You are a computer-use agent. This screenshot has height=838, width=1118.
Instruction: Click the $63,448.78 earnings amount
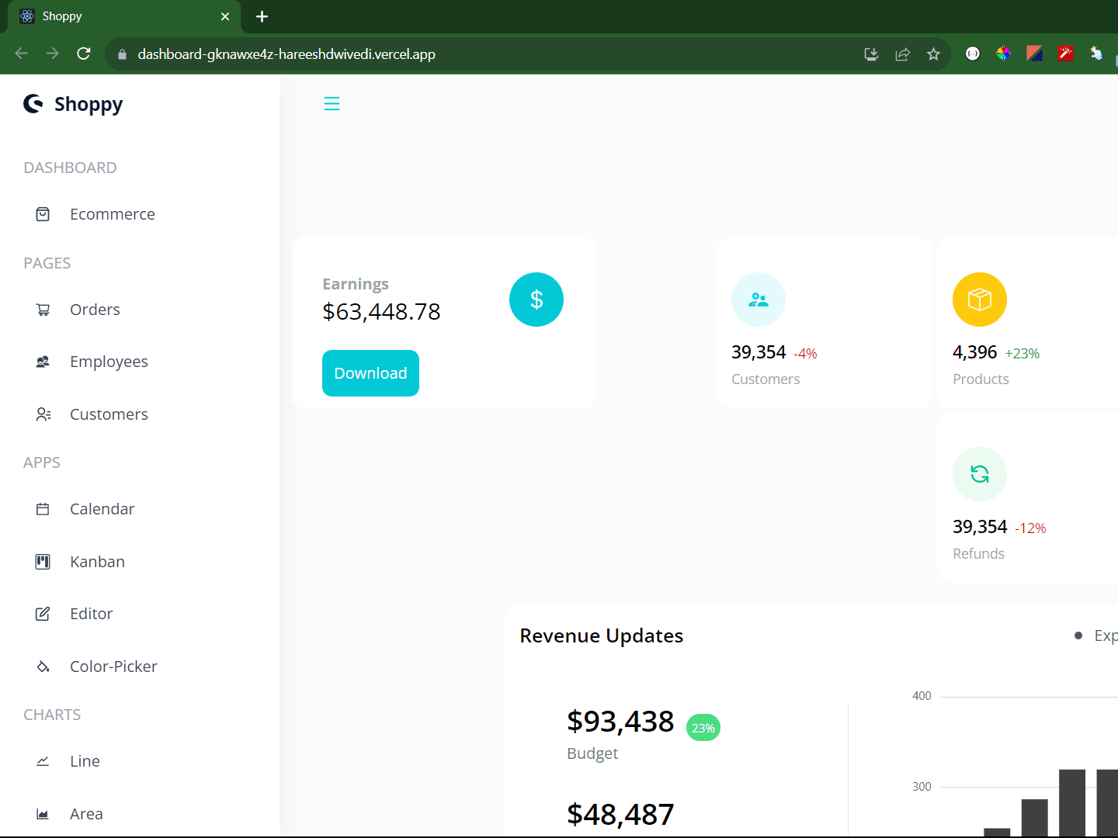click(x=381, y=312)
